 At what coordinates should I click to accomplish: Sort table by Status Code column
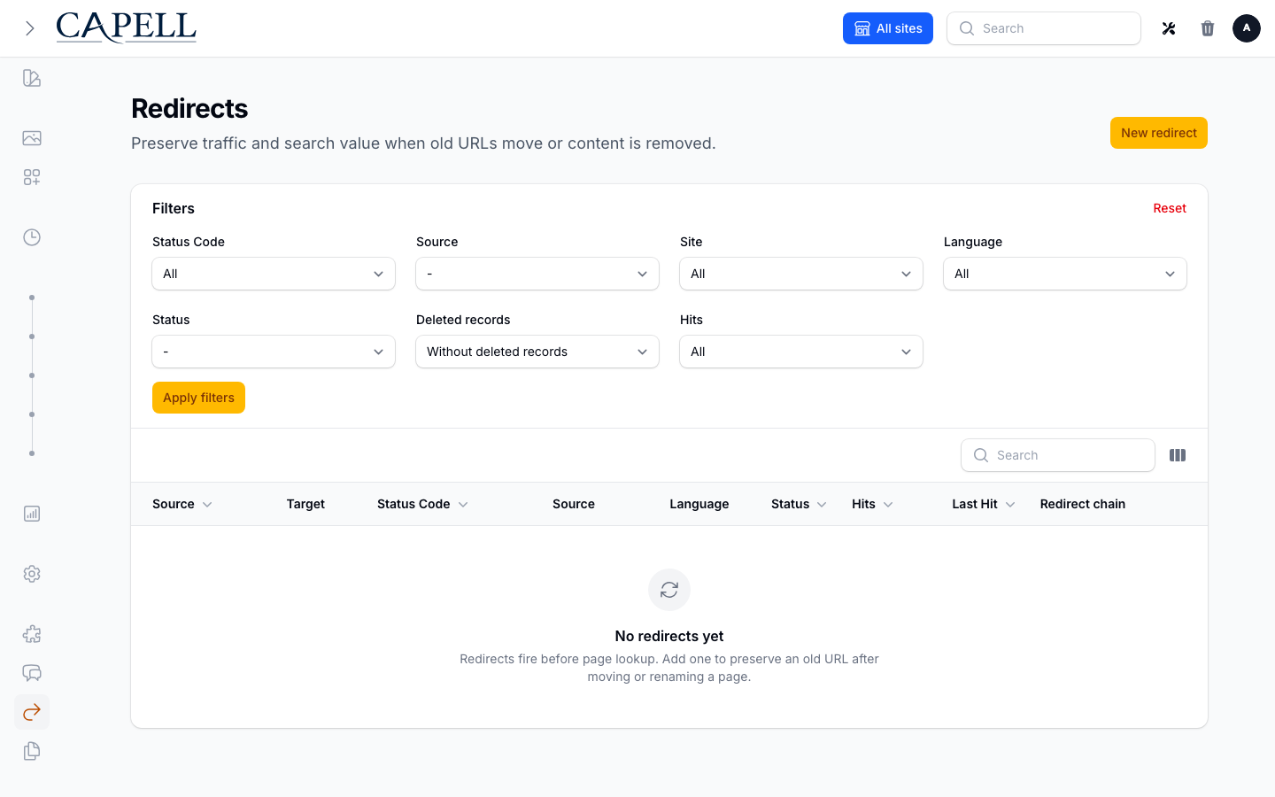click(422, 504)
